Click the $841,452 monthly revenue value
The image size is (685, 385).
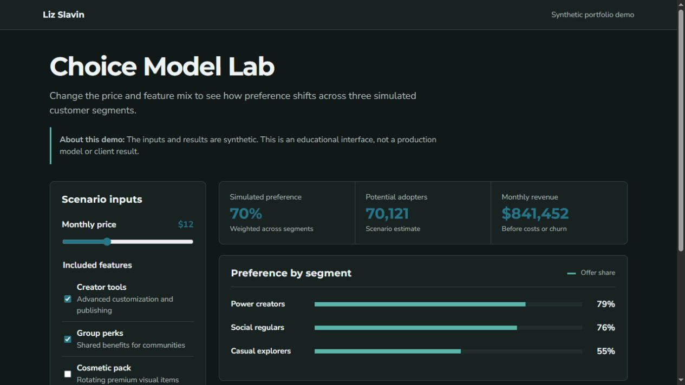(x=535, y=214)
